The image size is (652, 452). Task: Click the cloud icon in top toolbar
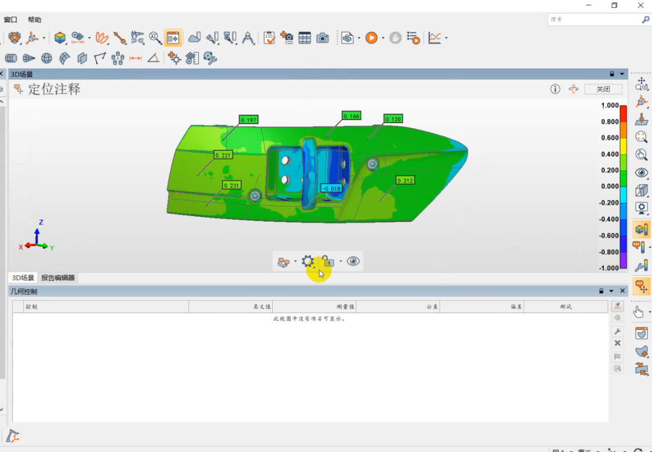(194, 38)
